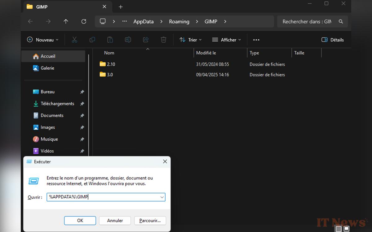Open the Trier sort dropdown
Image resolution: width=372 pixels, height=232 pixels.
(190, 40)
